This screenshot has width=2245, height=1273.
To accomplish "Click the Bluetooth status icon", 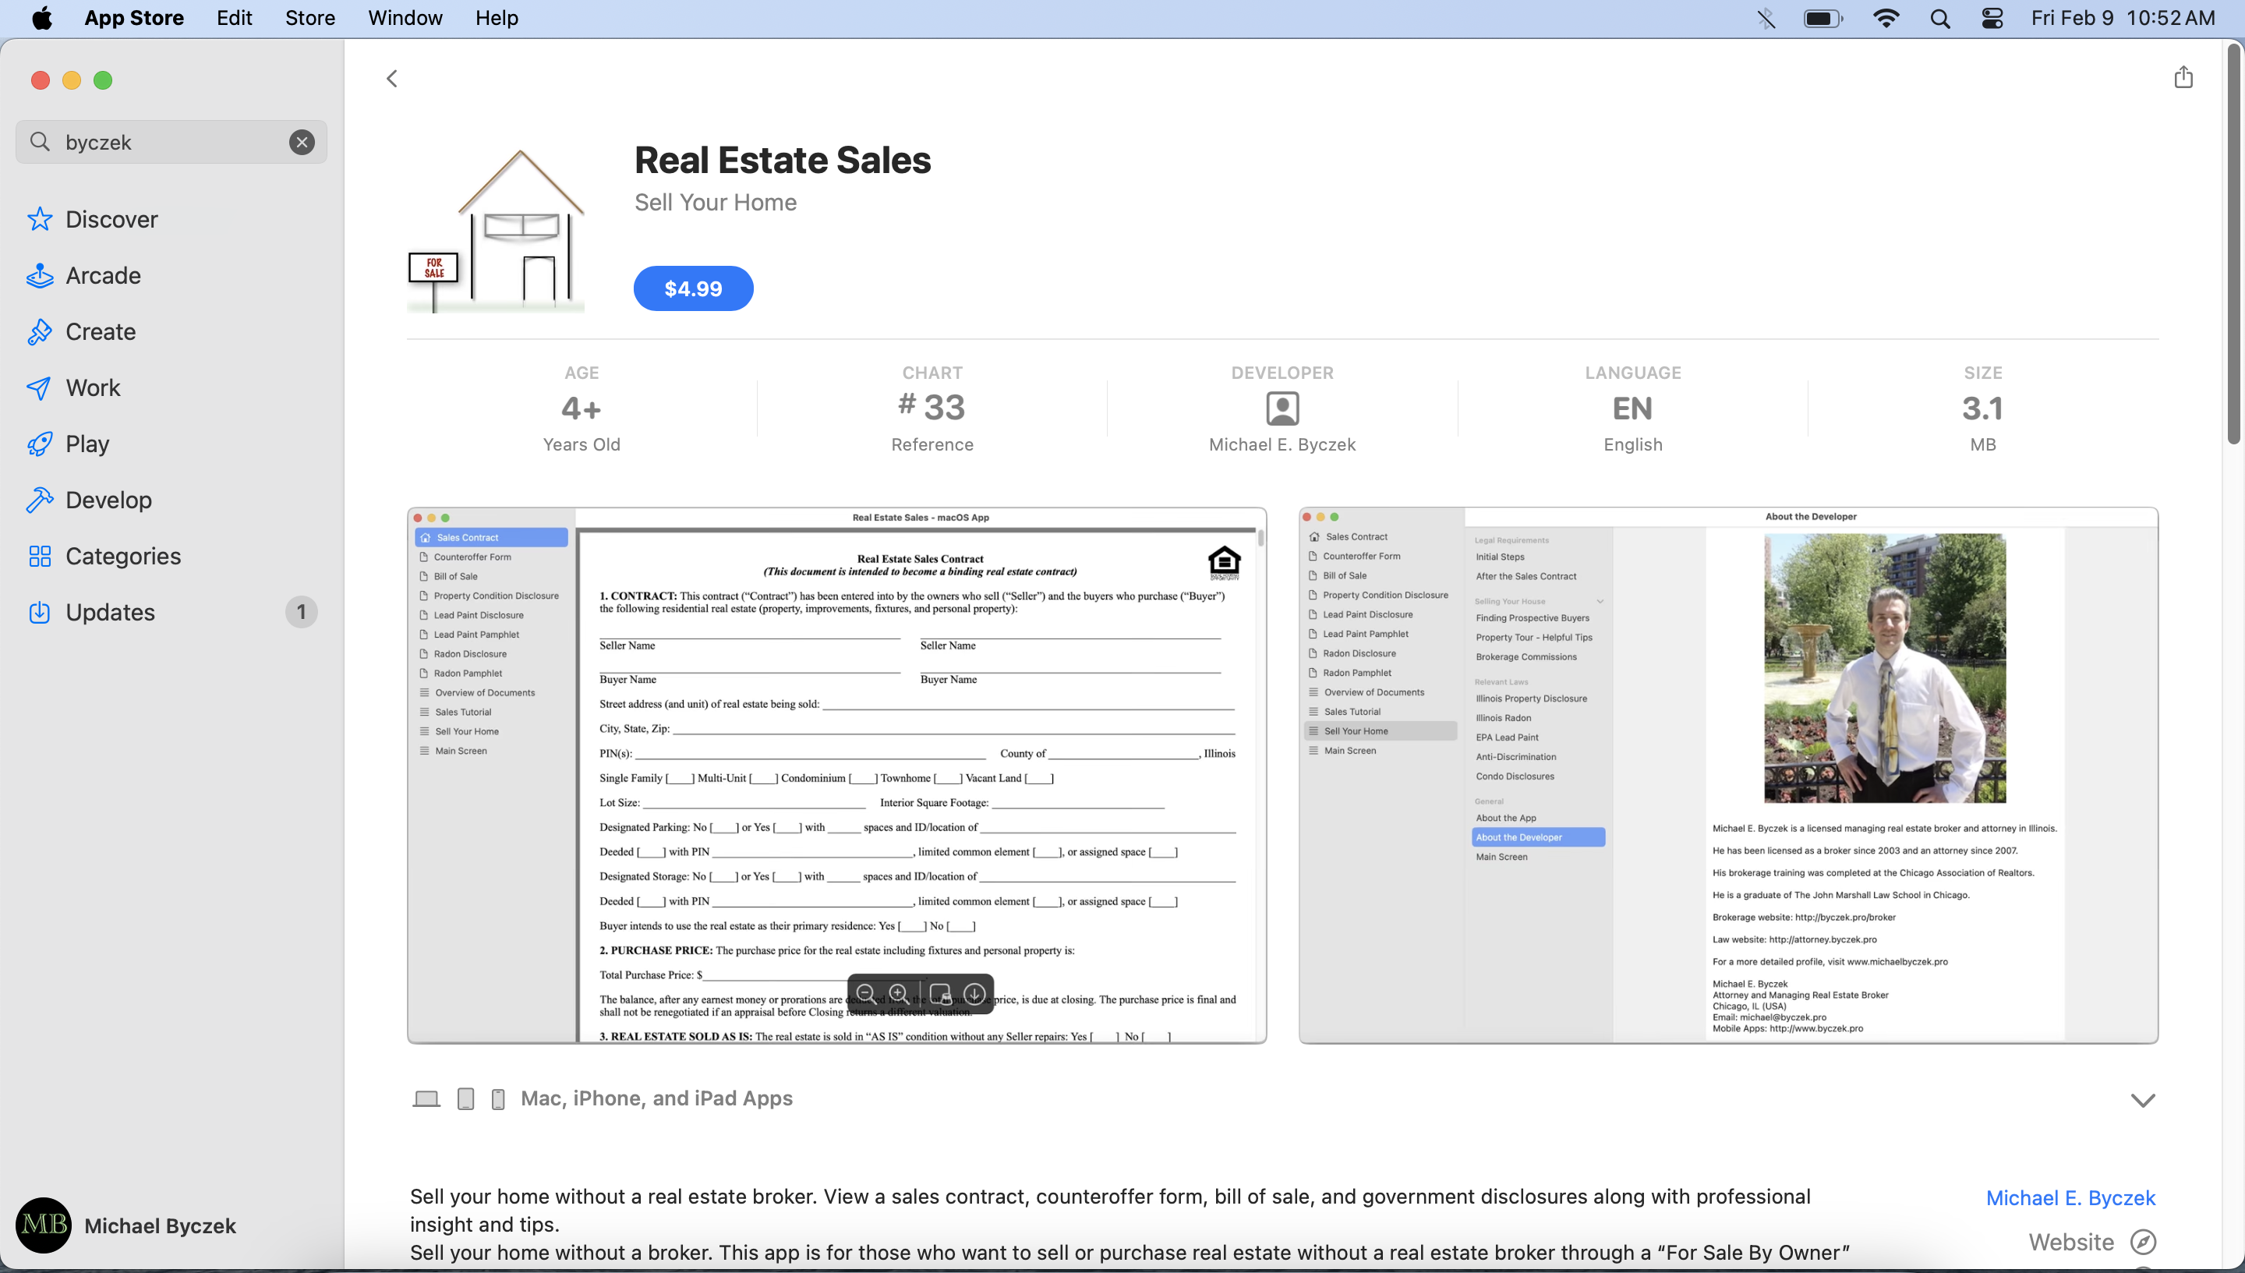I will [x=1767, y=19].
